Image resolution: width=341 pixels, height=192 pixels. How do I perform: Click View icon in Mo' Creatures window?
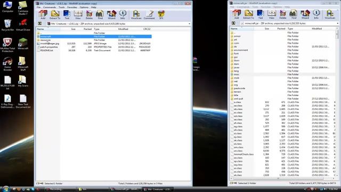(78, 14)
